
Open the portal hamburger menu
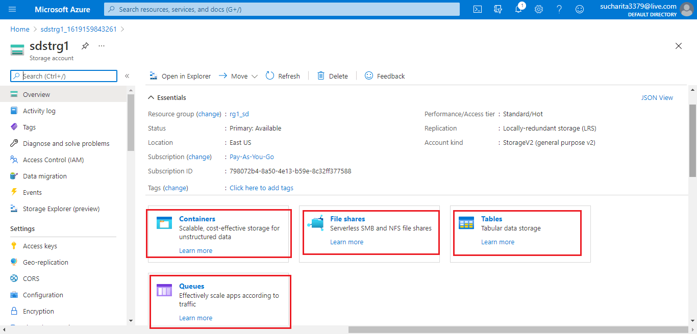(12, 9)
